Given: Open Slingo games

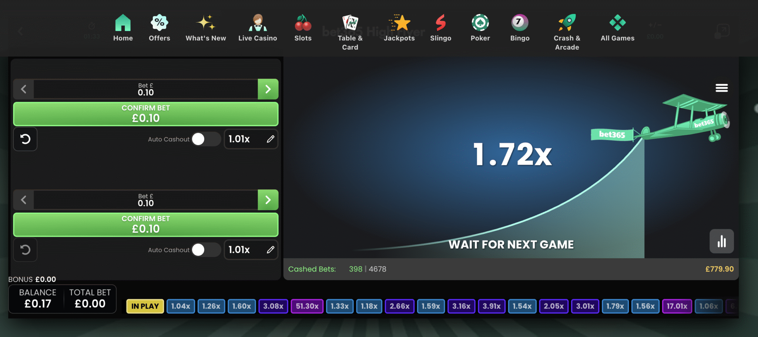Looking at the screenshot, I should tap(440, 28).
